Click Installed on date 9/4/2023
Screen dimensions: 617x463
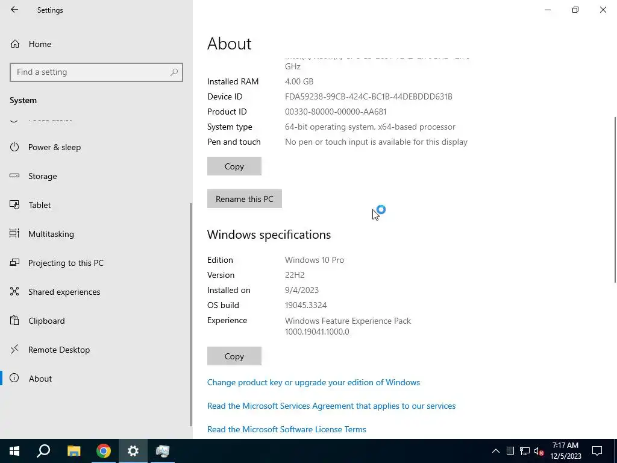pos(302,290)
